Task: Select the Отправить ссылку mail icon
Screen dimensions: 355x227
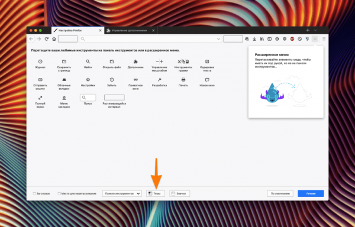Action: point(40,80)
